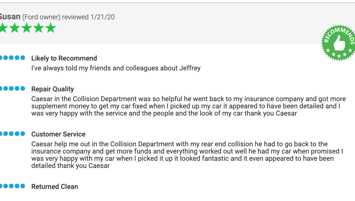Click the Repair Quality heading
Screen dimensions: 355x201
[53, 89]
